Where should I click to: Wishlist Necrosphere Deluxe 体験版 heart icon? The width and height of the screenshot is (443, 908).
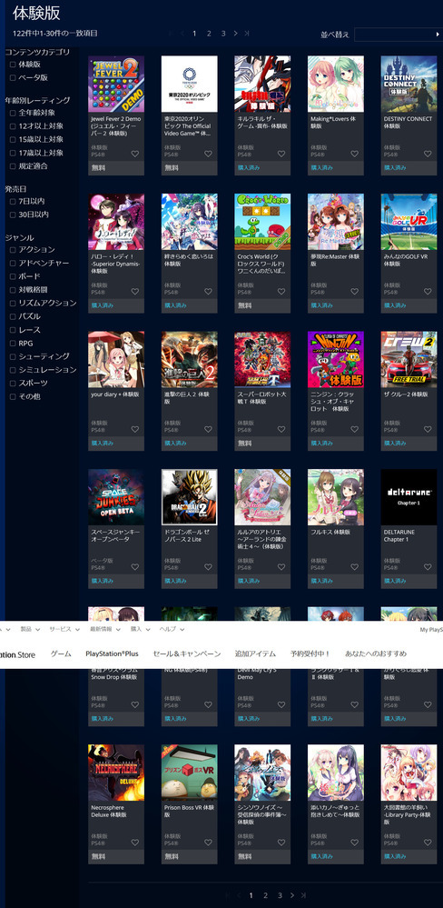[134, 843]
